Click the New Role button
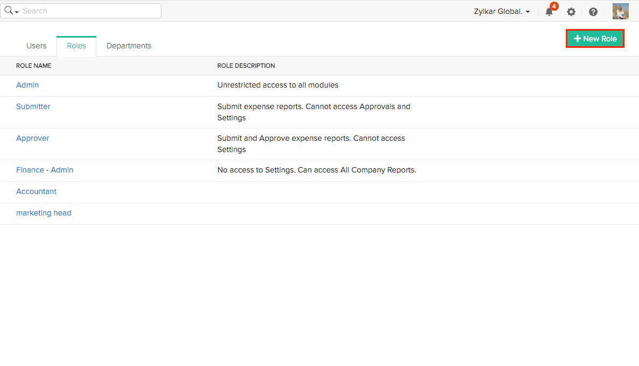 595,39
